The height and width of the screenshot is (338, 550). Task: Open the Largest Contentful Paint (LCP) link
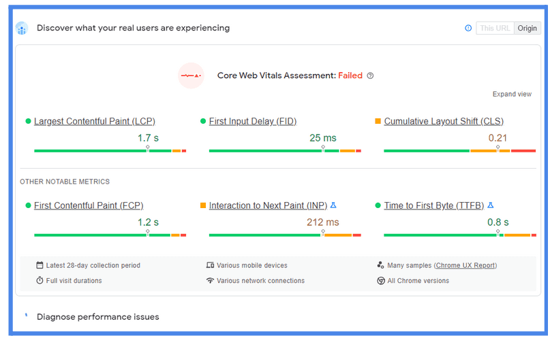[94, 121]
